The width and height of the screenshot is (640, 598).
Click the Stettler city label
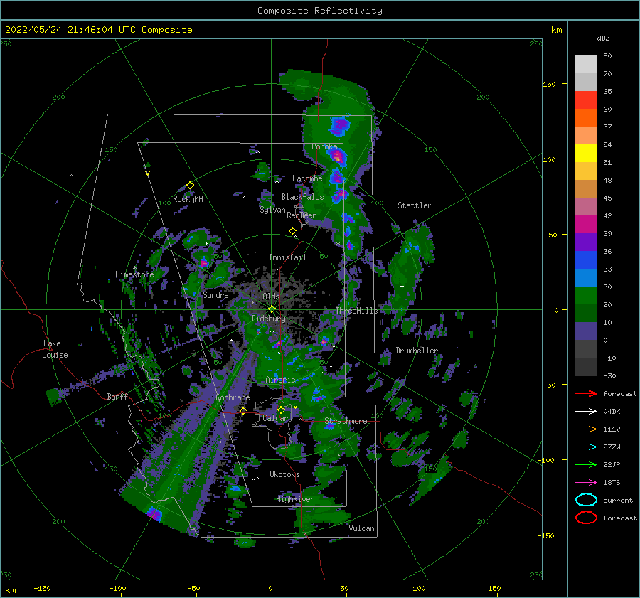(x=415, y=205)
